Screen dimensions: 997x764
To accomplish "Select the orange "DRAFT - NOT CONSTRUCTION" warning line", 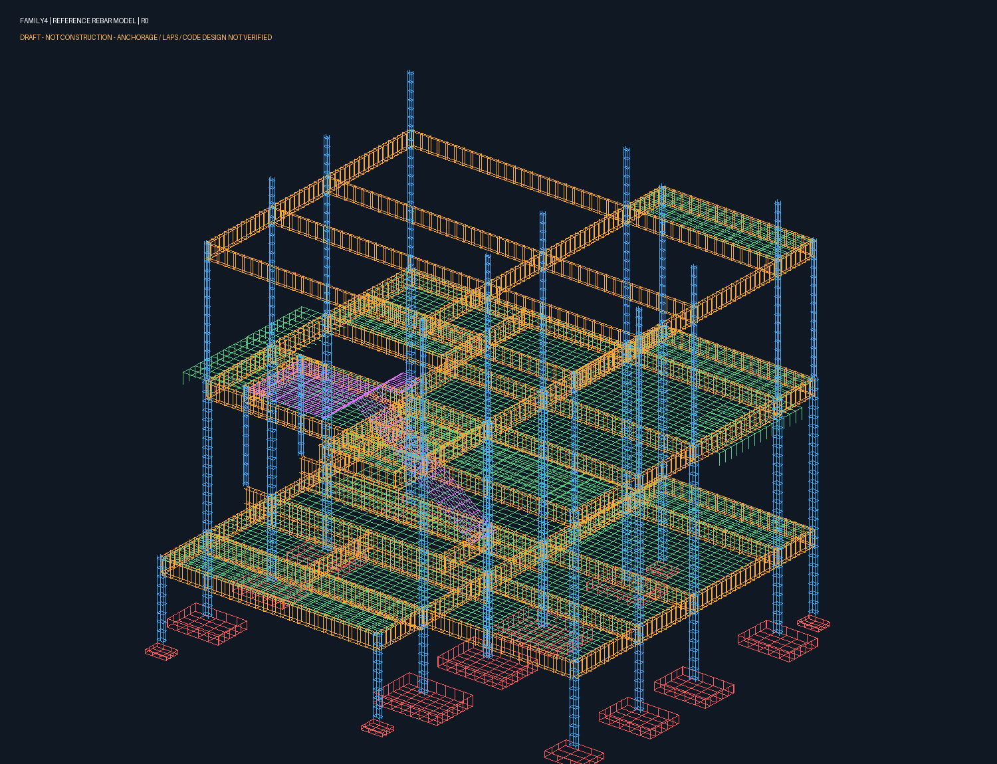I will pos(146,38).
